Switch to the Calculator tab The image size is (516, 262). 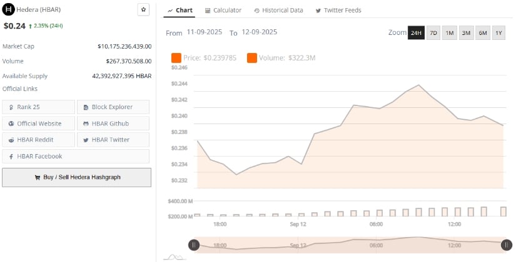point(223,10)
